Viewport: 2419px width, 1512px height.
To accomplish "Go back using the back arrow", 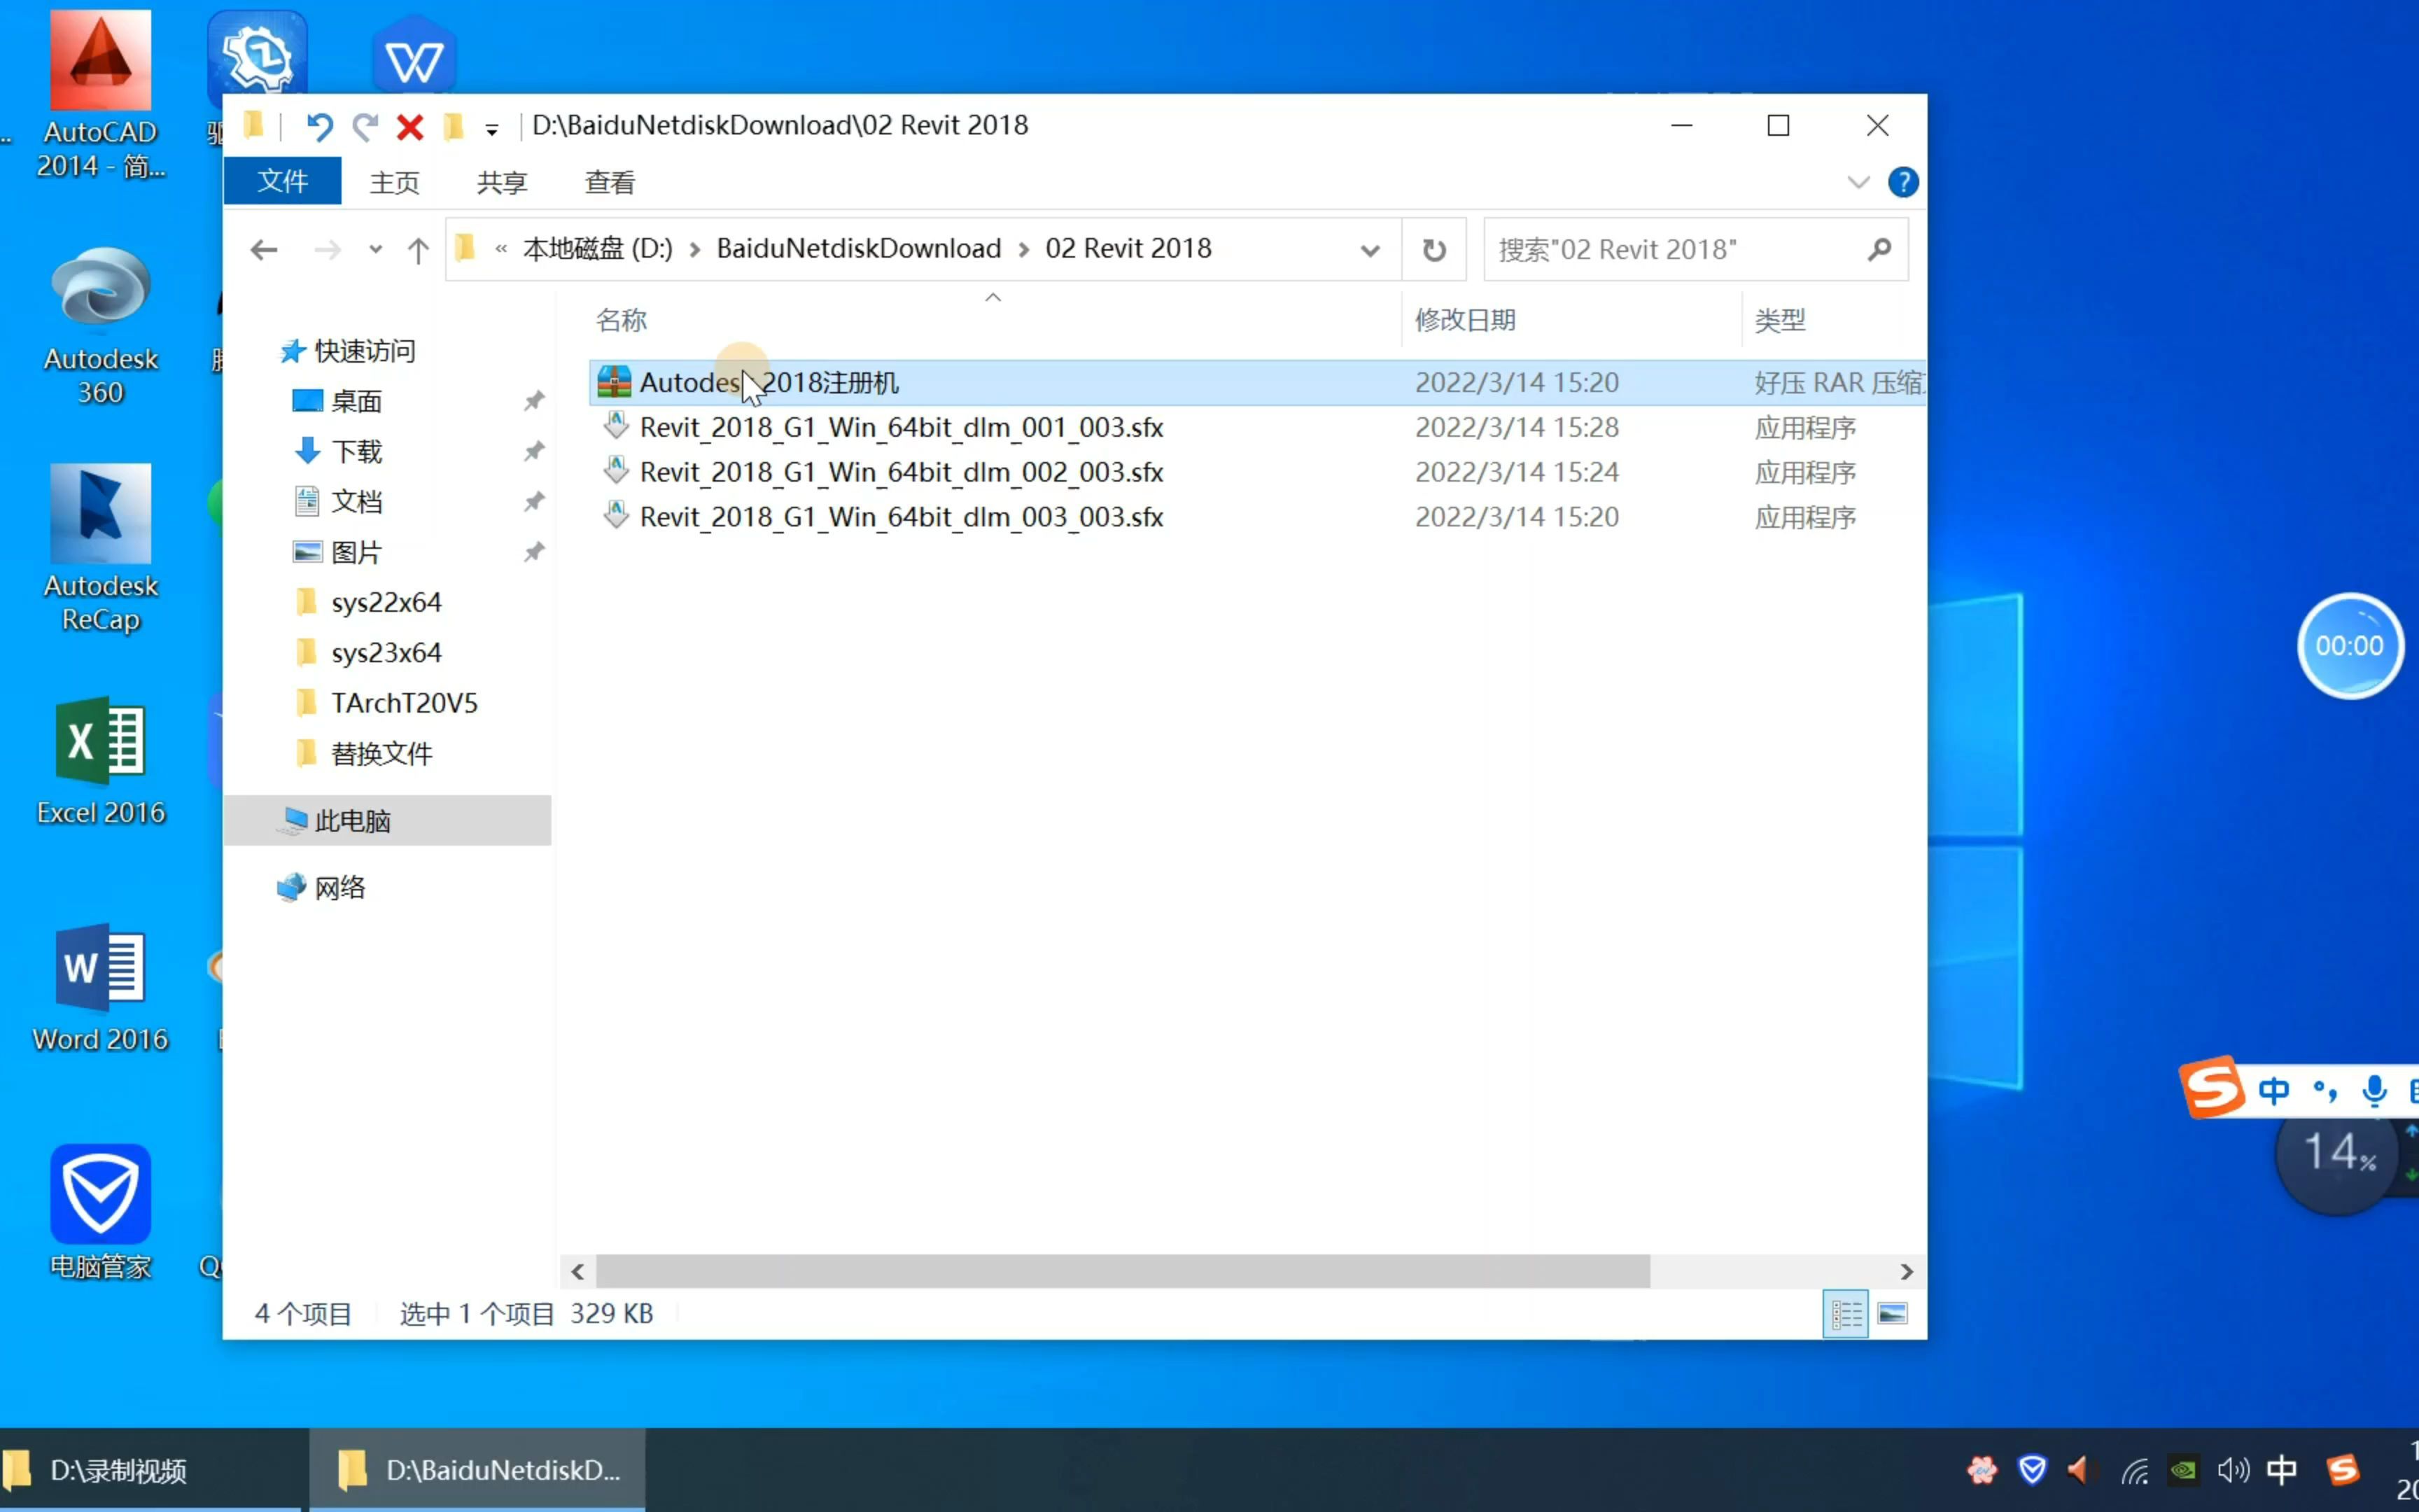I will pyautogui.click(x=264, y=249).
